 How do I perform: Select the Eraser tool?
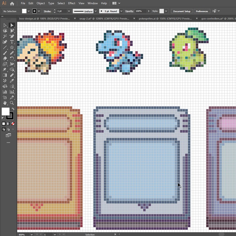[5, 58]
